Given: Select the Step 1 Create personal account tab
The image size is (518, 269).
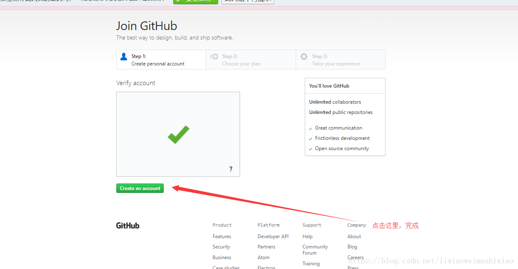Looking at the screenshot, I should tap(161, 60).
